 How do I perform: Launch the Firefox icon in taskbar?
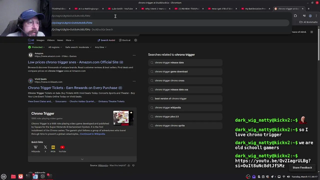21,176
